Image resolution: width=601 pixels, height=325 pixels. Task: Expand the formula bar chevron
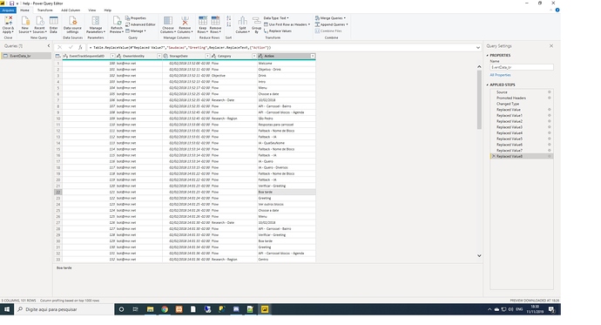coord(478,48)
